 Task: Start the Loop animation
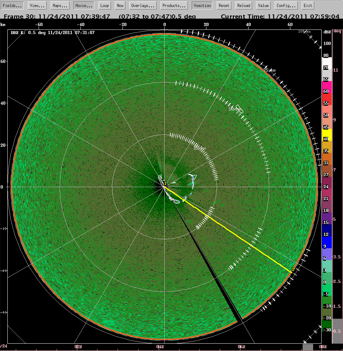pyautogui.click(x=105, y=6)
